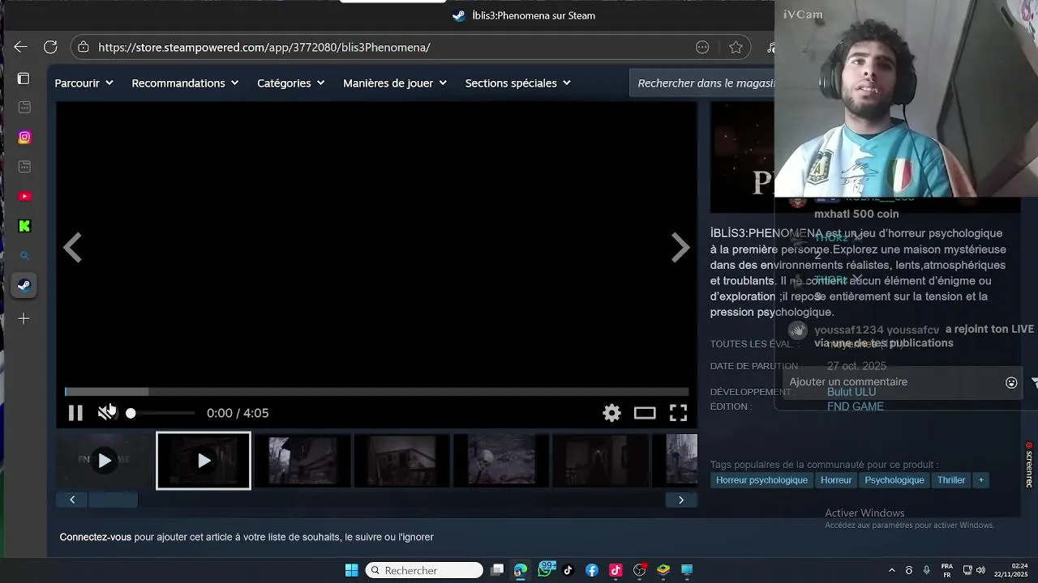The image size is (1038, 583).
Task: Expand the Catégories dropdown
Action: tap(290, 83)
